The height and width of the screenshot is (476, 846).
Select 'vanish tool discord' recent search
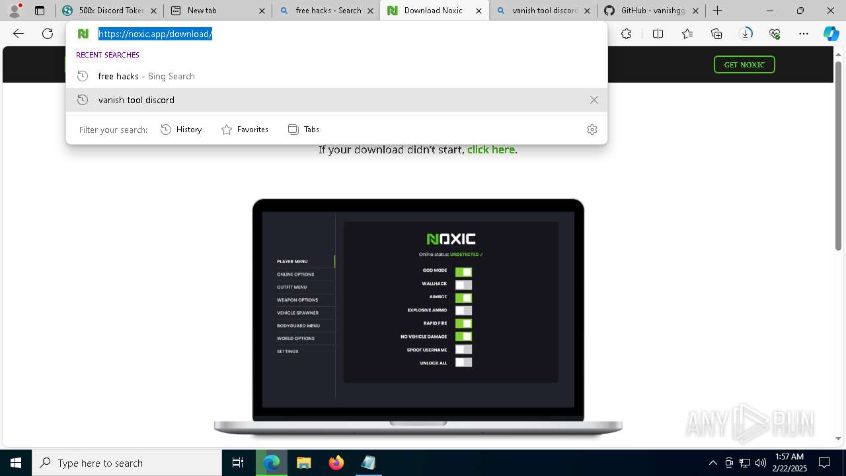[x=336, y=100]
